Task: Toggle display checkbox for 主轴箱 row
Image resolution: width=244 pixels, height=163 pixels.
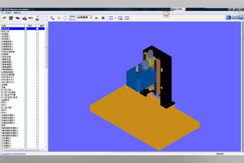Action: [26, 85]
